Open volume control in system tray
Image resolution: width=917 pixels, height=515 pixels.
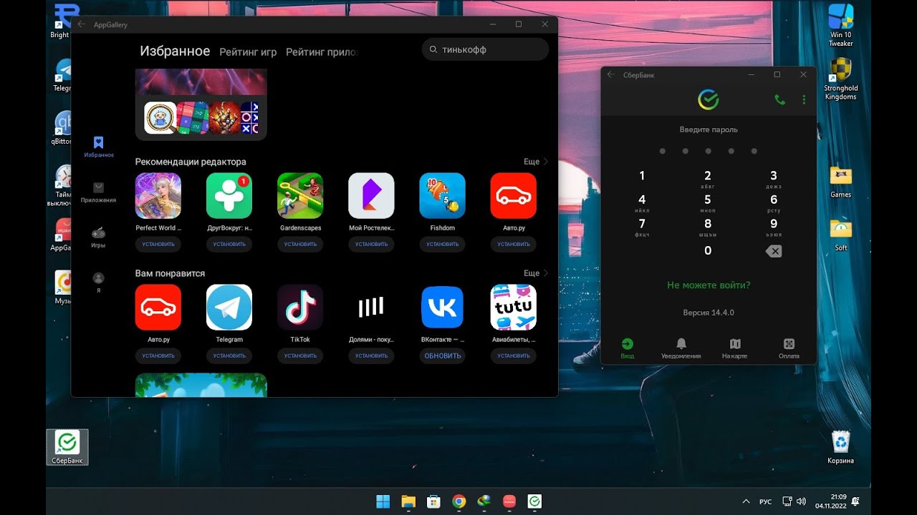click(801, 501)
